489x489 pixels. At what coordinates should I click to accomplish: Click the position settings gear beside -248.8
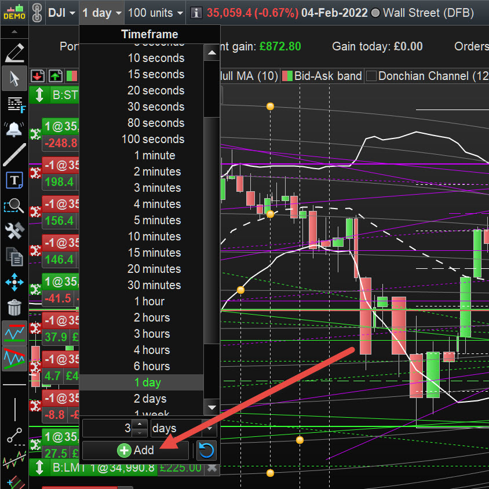[x=35, y=134]
